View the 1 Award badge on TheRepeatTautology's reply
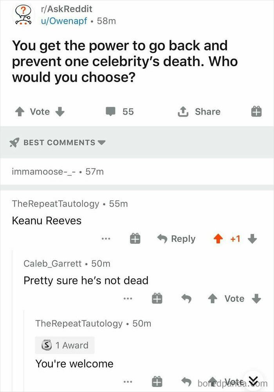This screenshot has height=392, width=274. 65,345
